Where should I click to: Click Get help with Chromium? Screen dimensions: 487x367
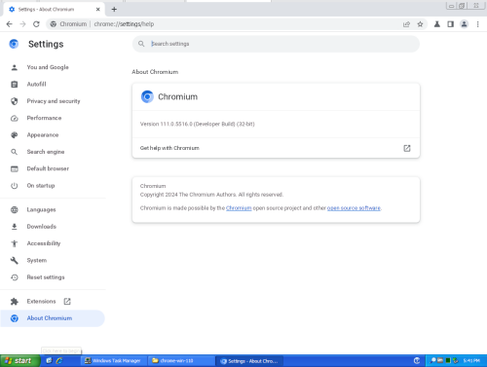point(276,148)
